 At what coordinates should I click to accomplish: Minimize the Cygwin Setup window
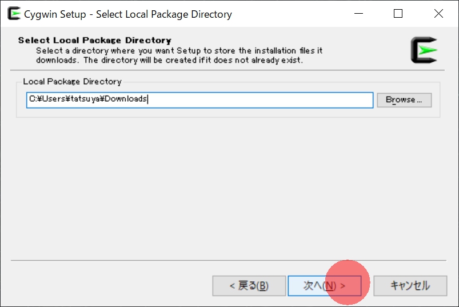coord(358,14)
